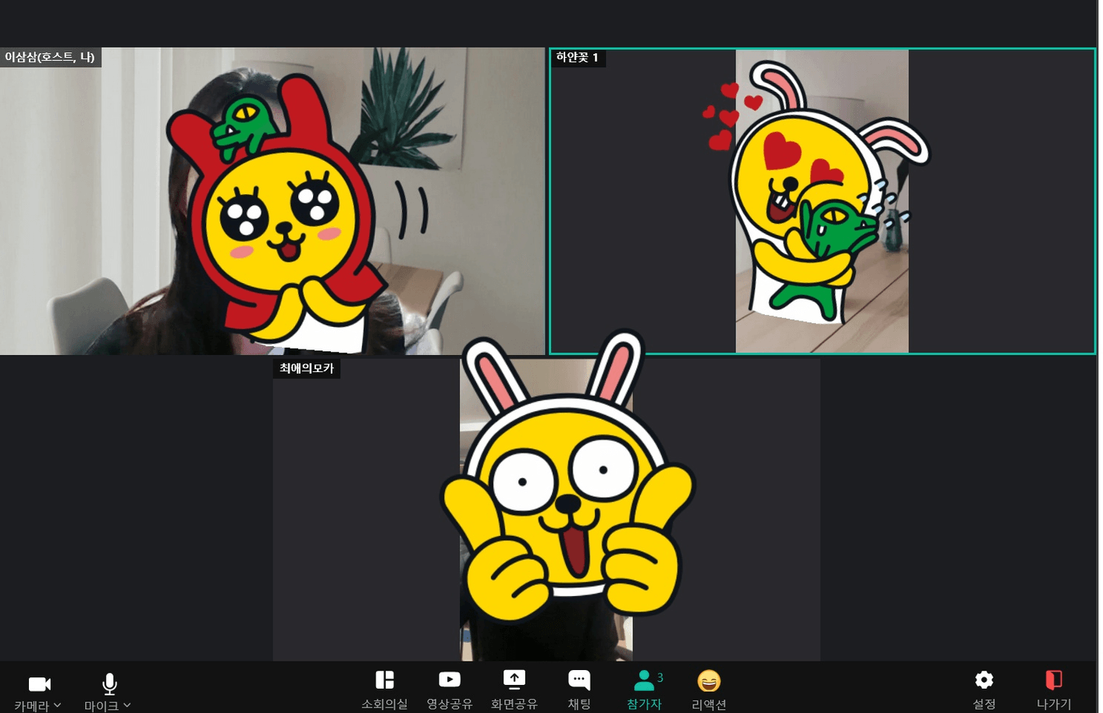Expand the microphone options arrow
Image resolution: width=1103 pixels, height=713 pixels.
click(x=127, y=704)
